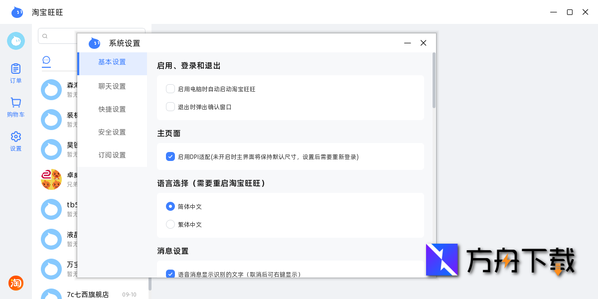Open the 订阅设置 settings tab
Screen dimensions: 598x299
(112, 154)
